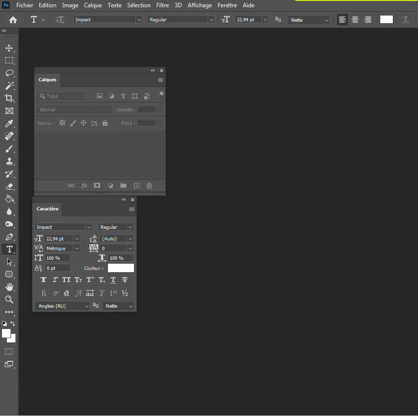418x416 pixels.
Task: Toggle Faux Bold in Caractère panel
Action: click(44, 280)
